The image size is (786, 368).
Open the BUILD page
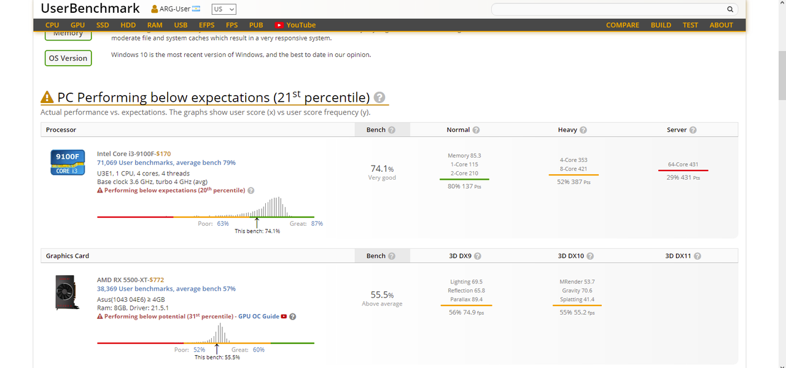661,25
